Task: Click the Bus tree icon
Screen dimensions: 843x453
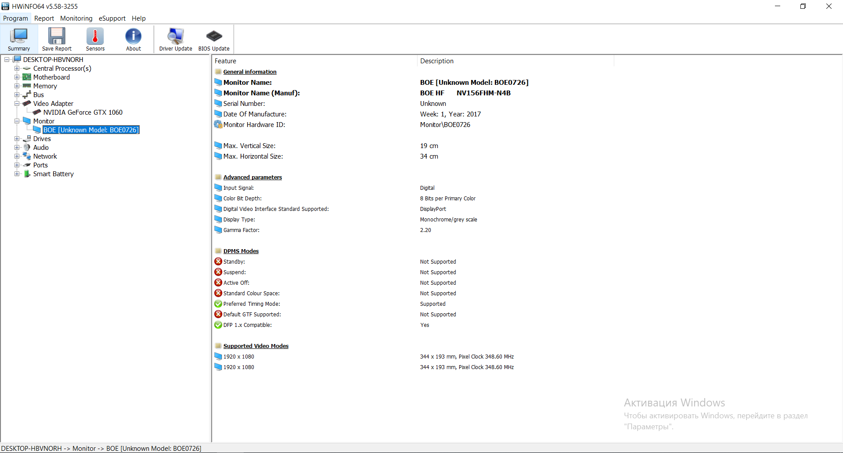Action: [27, 95]
